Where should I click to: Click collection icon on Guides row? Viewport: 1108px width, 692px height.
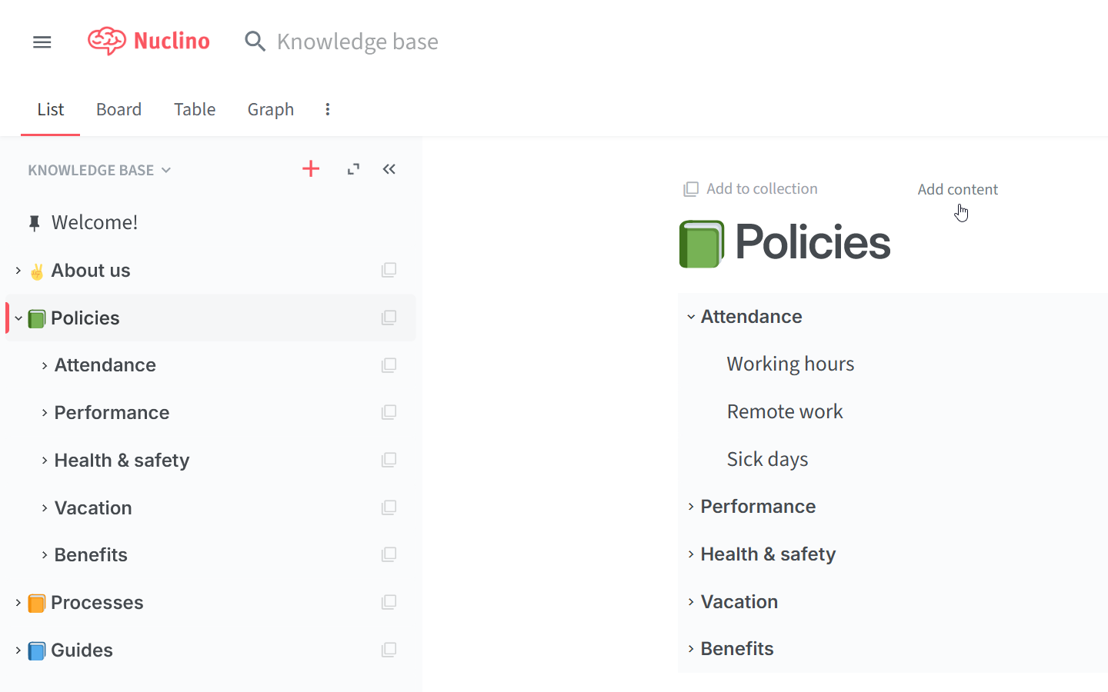click(389, 650)
